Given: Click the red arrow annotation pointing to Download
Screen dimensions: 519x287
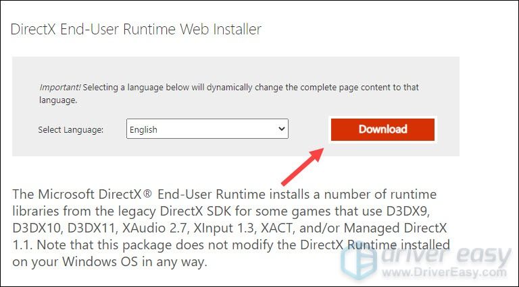Looking at the screenshot, I should 302,166.
